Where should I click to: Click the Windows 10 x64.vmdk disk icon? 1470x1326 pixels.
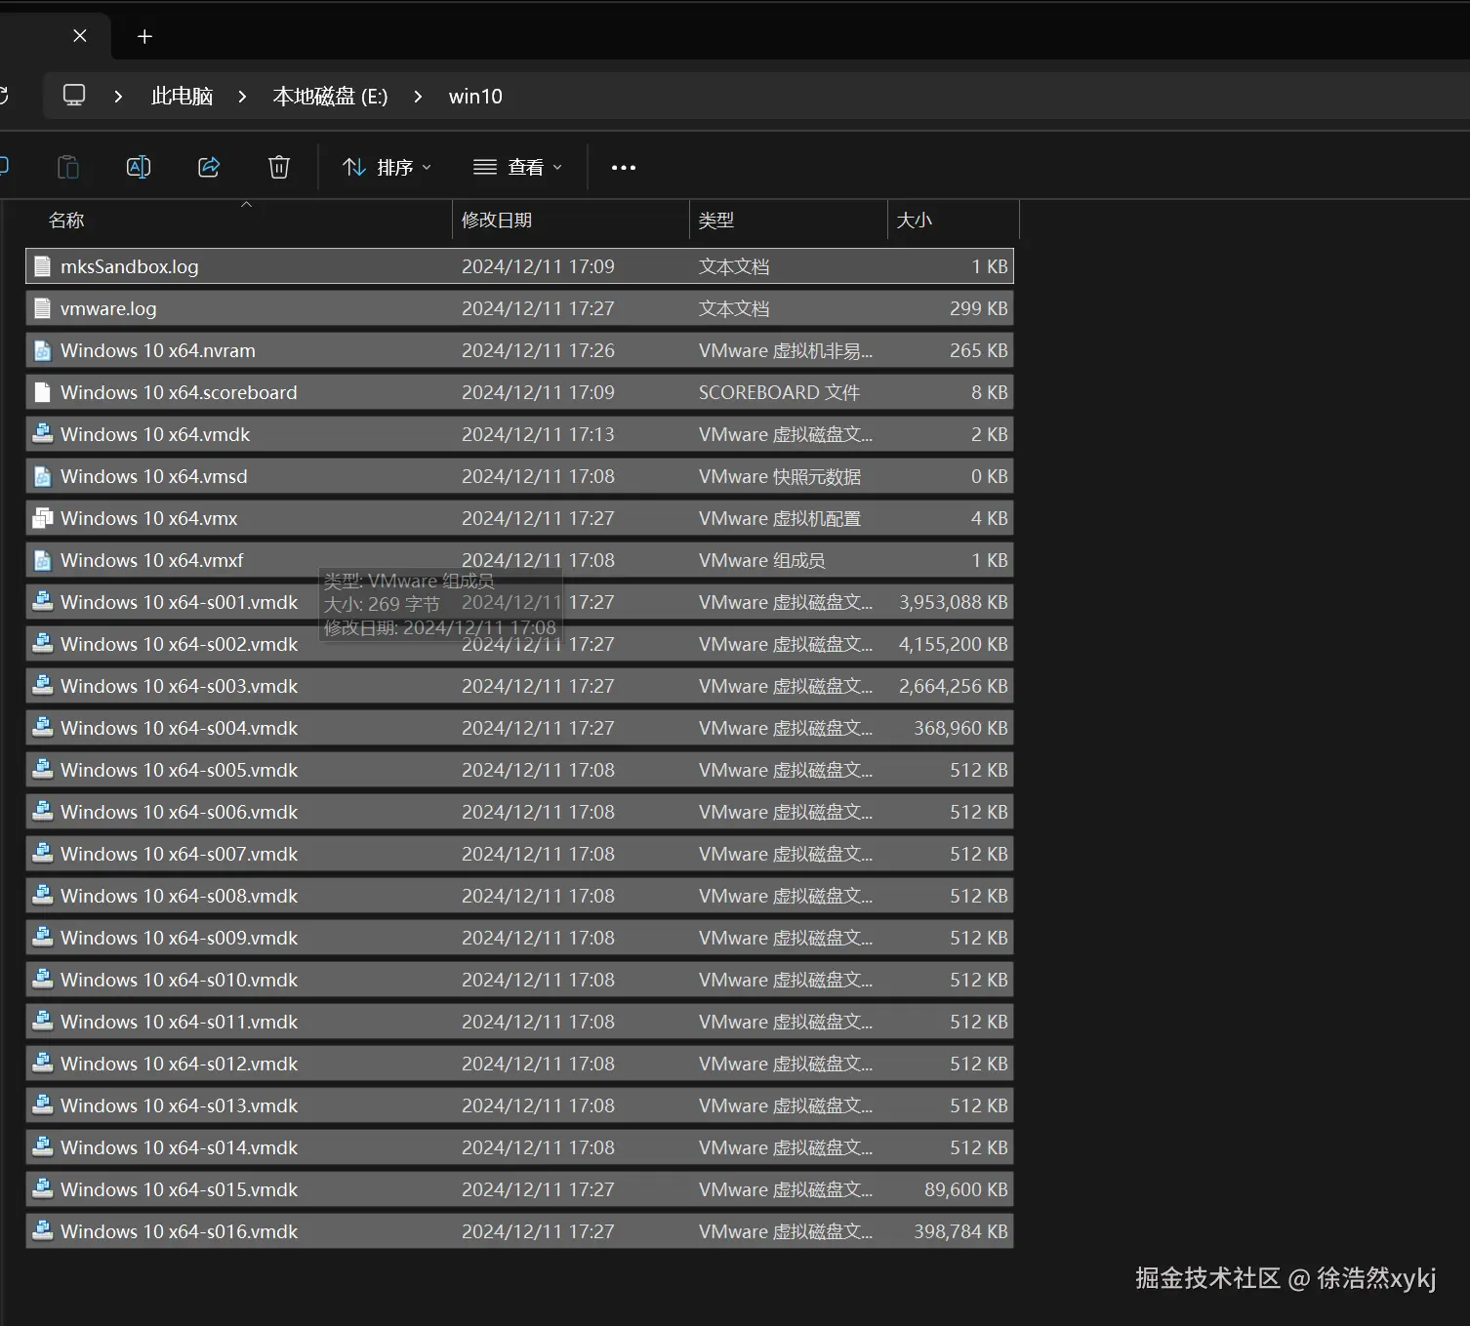coord(42,434)
